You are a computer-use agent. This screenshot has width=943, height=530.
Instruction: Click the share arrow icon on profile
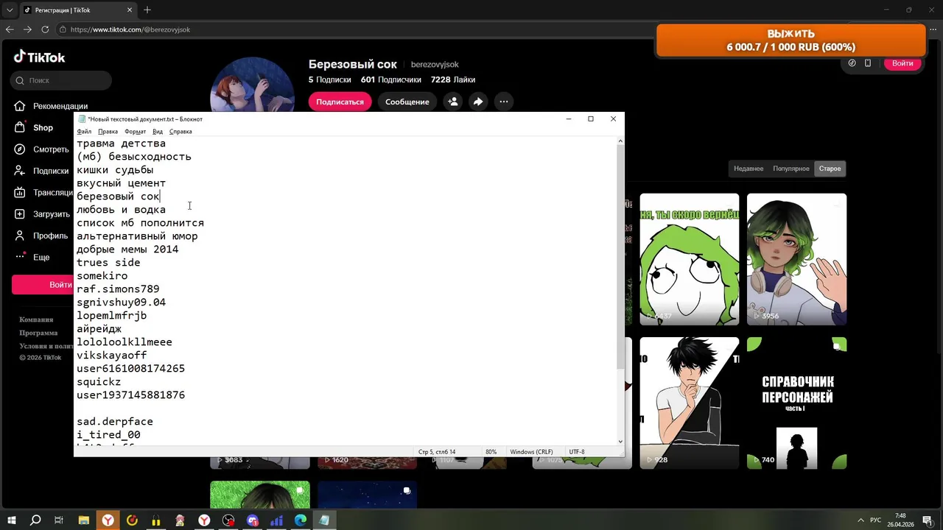[x=478, y=102]
